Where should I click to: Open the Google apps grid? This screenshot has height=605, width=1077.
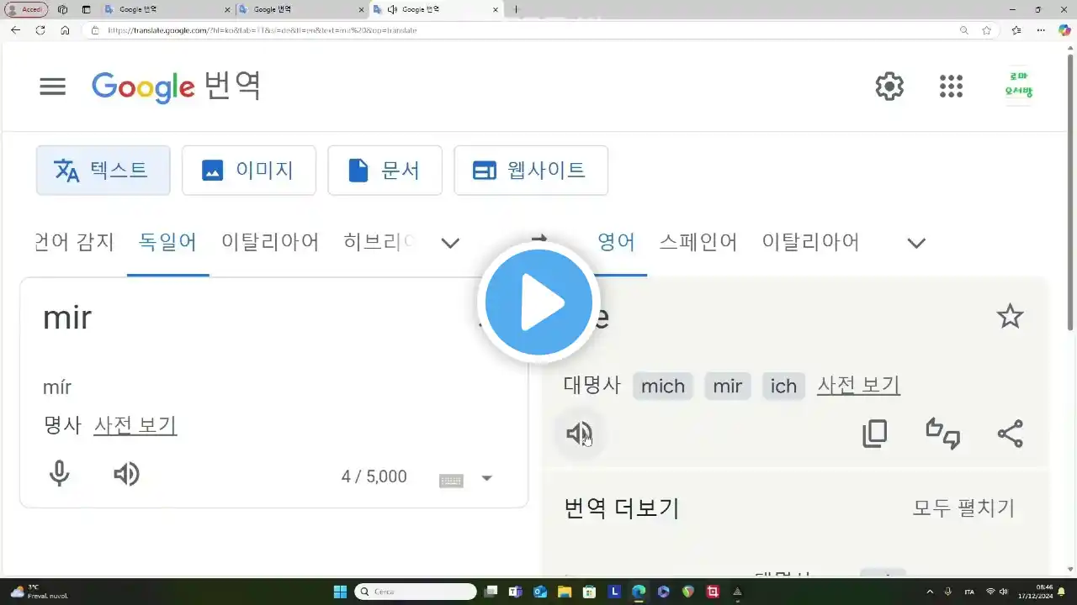click(951, 87)
